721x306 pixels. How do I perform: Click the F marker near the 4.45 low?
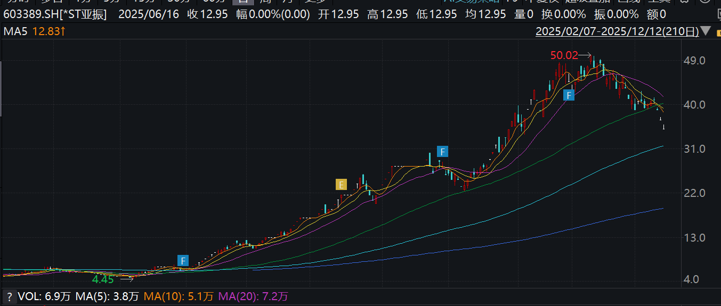(183, 261)
